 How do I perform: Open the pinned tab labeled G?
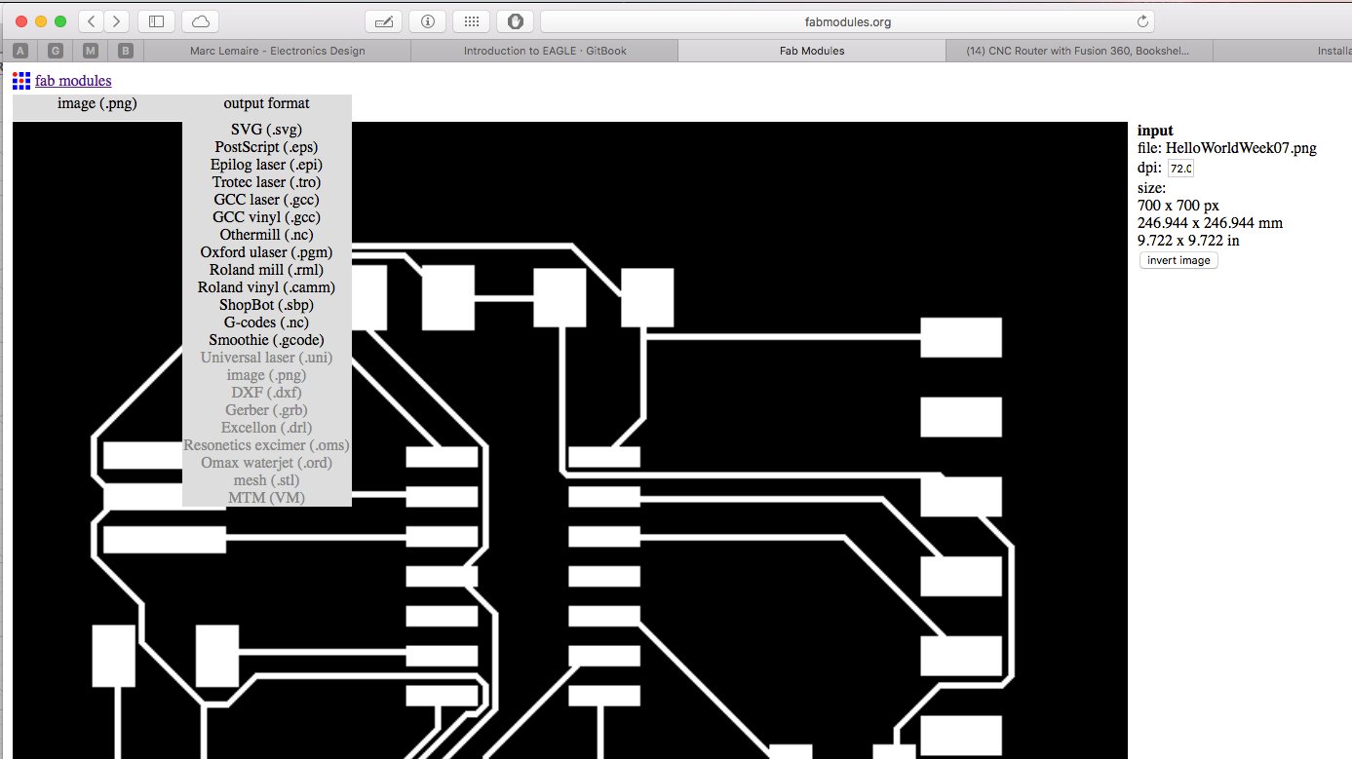(x=56, y=51)
